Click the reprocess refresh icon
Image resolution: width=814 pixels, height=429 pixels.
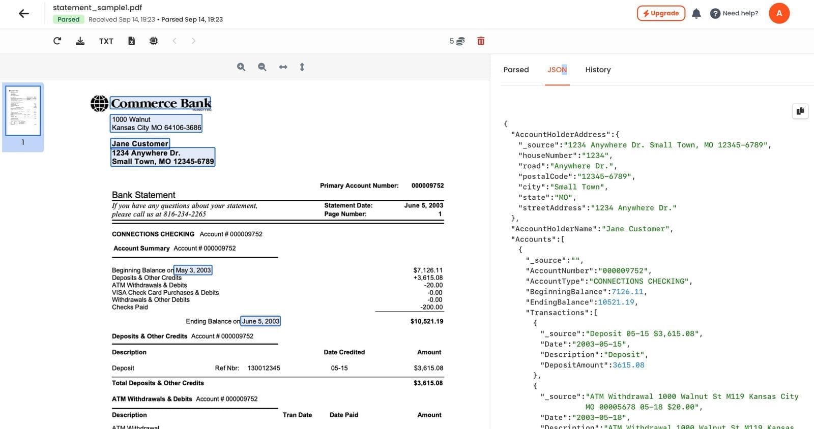click(57, 41)
